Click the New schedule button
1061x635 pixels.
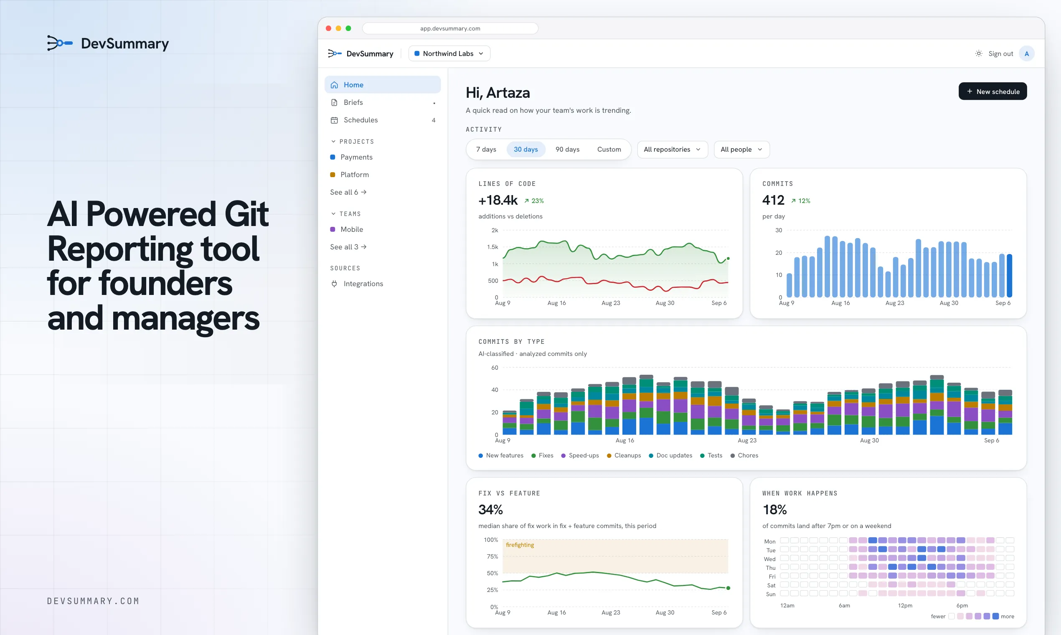click(992, 91)
